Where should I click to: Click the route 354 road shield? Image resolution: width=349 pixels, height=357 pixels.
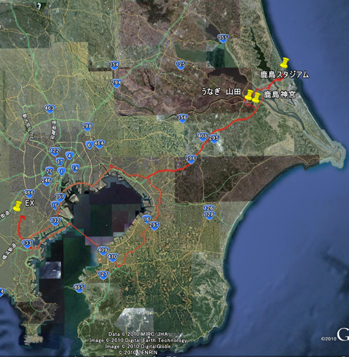[x=114, y=65]
